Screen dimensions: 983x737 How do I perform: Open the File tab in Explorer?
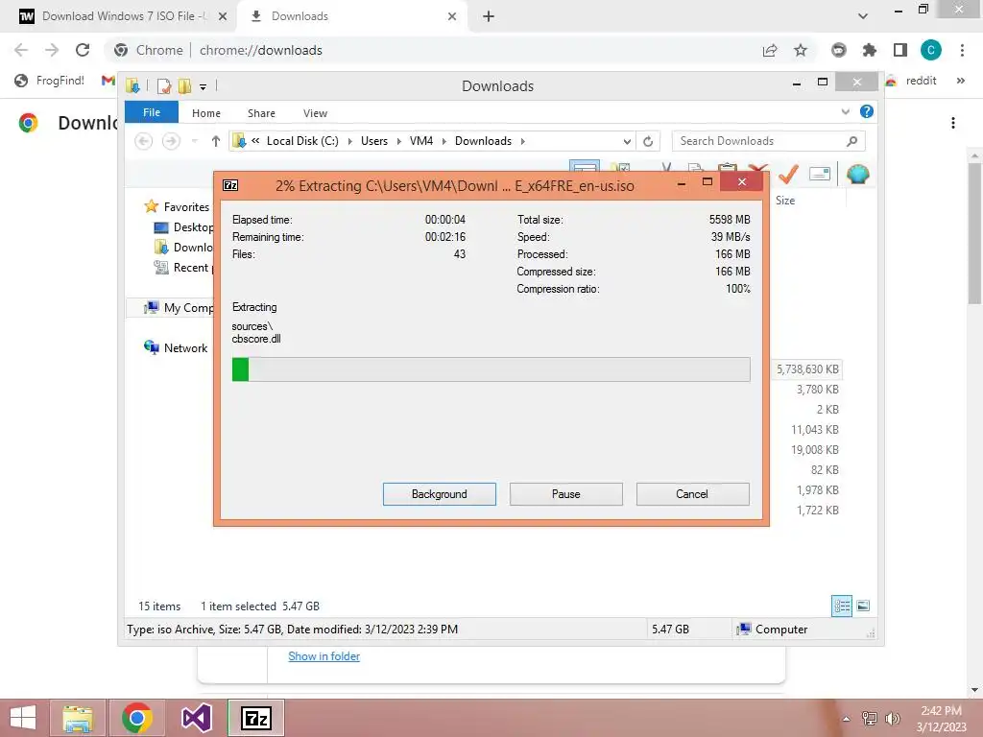[152, 112]
